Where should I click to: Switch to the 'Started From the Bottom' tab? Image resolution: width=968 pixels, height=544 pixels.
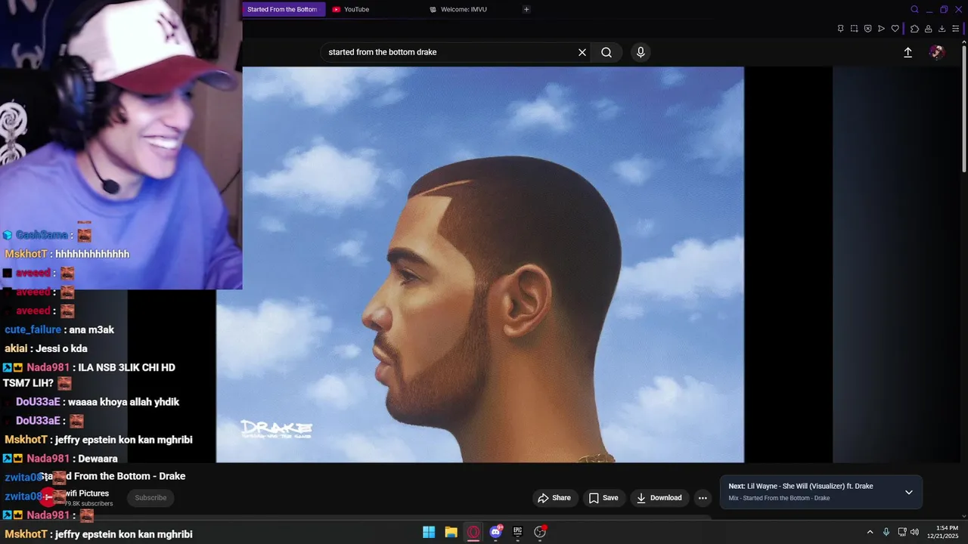click(283, 9)
